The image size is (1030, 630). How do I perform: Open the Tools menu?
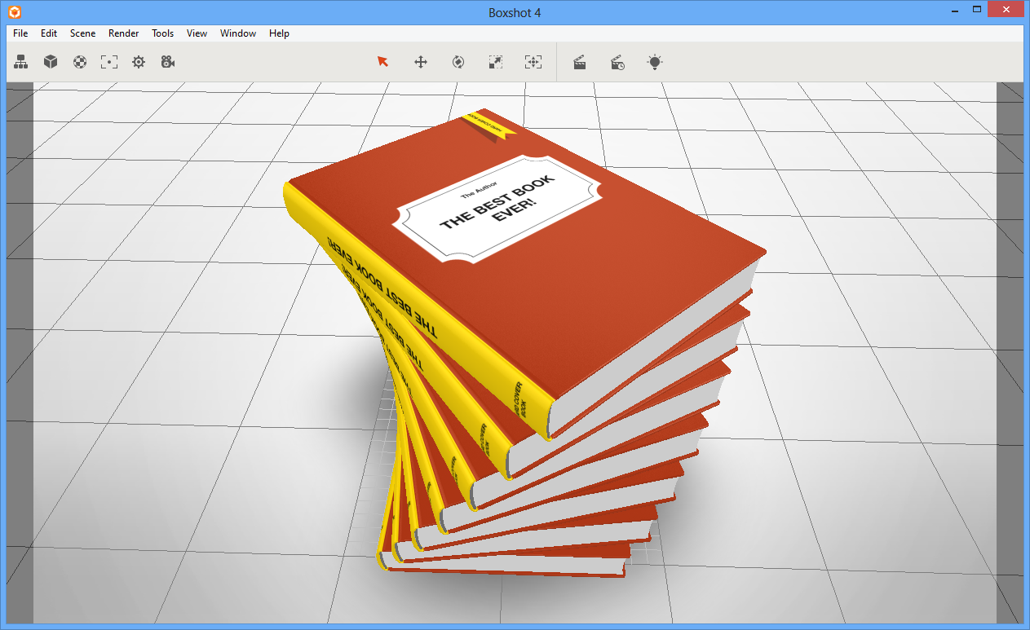(x=163, y=33)
